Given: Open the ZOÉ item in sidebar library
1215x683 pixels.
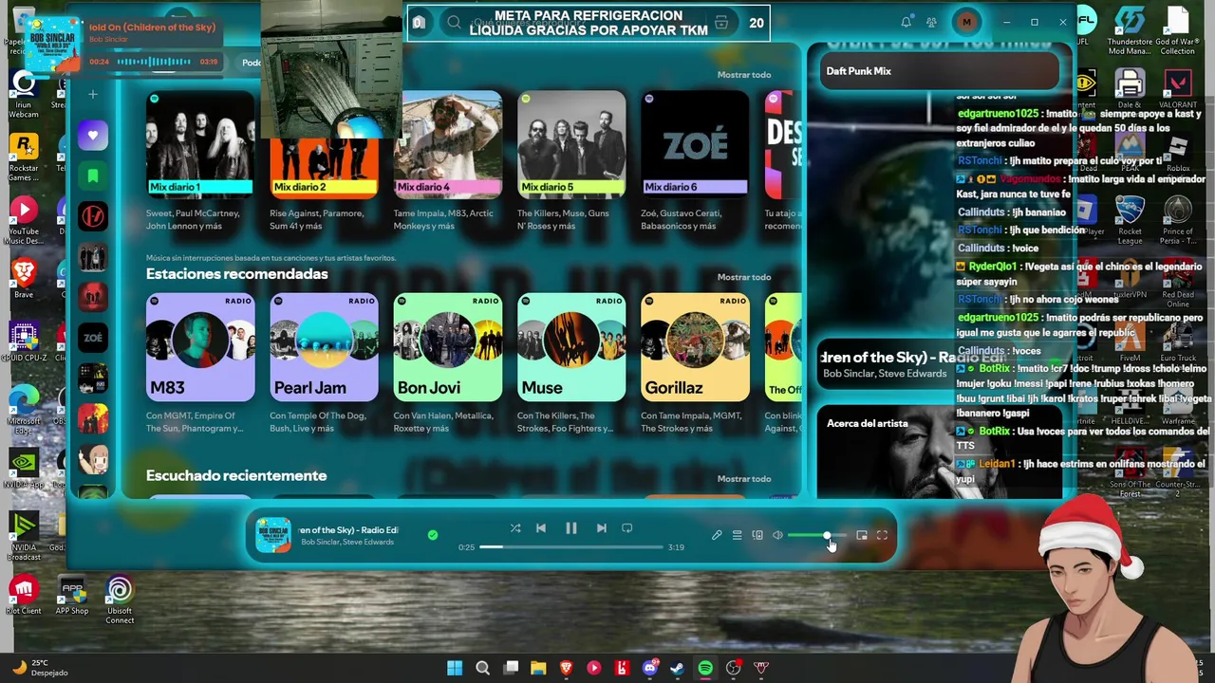Looking at the screenshot, I should coord(93,338).
